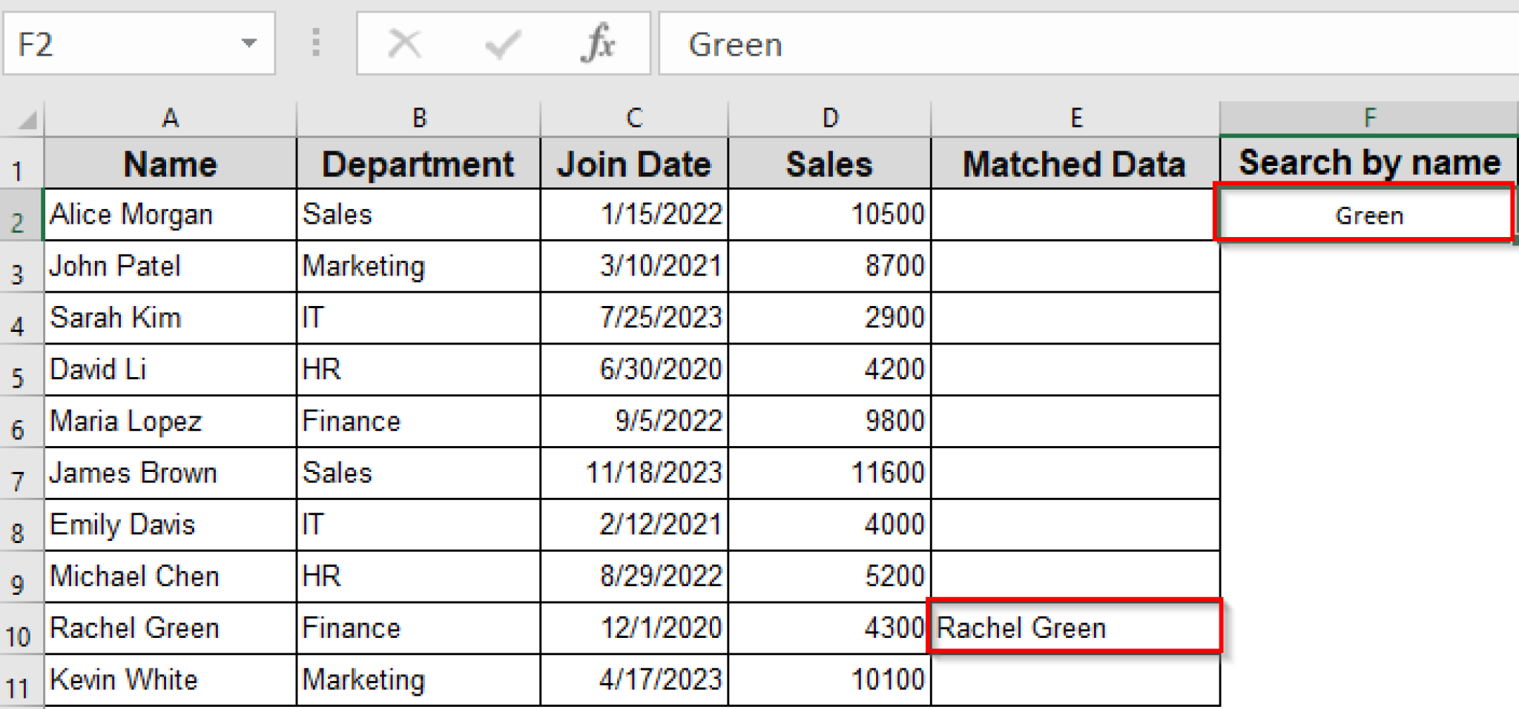
Task: Select column A header
Action: pyautogui.click(x=169, y=117)
